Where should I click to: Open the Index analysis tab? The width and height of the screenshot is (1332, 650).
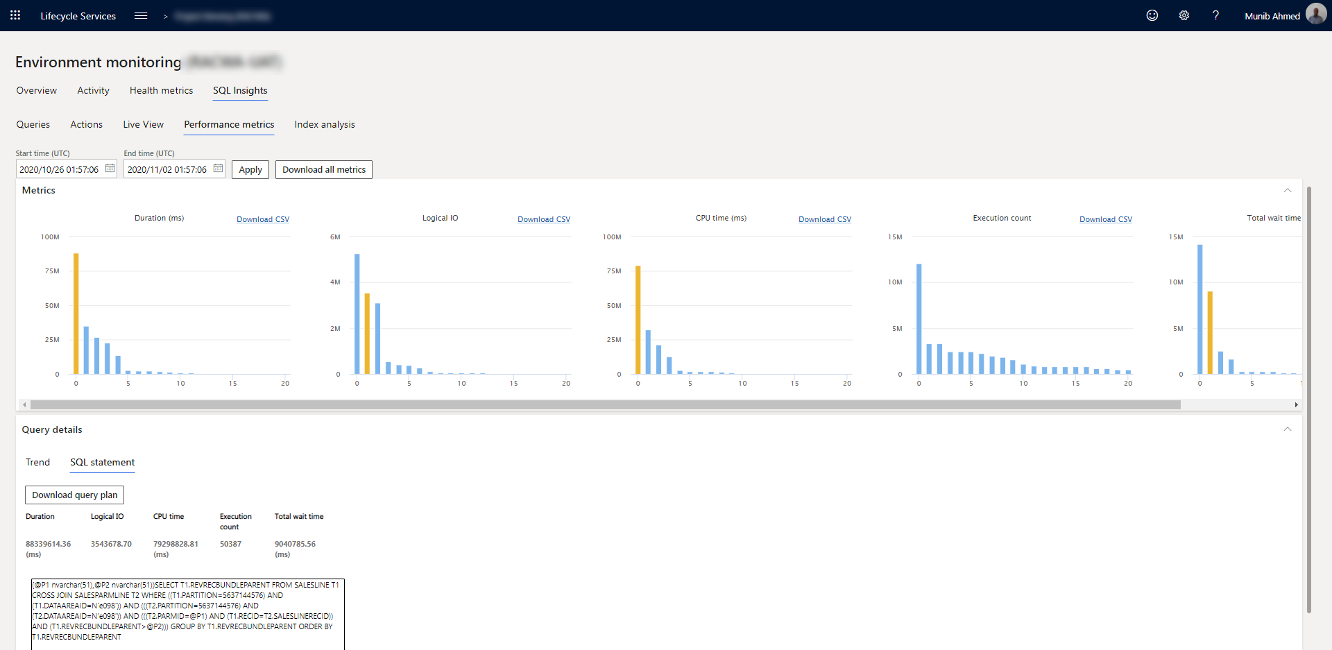pyautogui.click(x=325, y=124)
